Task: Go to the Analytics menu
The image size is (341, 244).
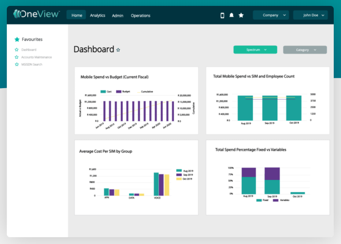Action: 98,15
